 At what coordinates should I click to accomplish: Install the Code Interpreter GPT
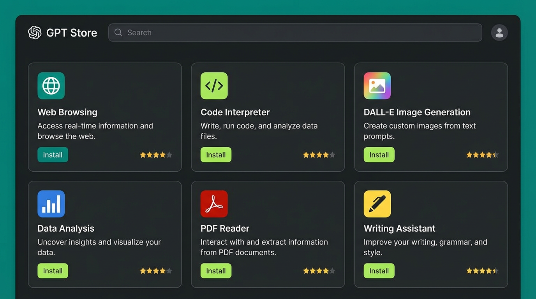[216, 155]
